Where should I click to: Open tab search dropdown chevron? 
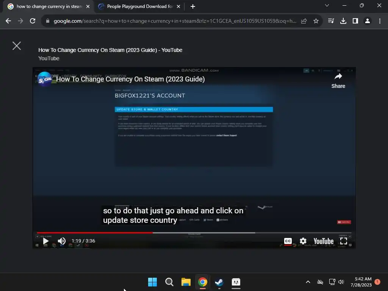[x=327, y=5]
